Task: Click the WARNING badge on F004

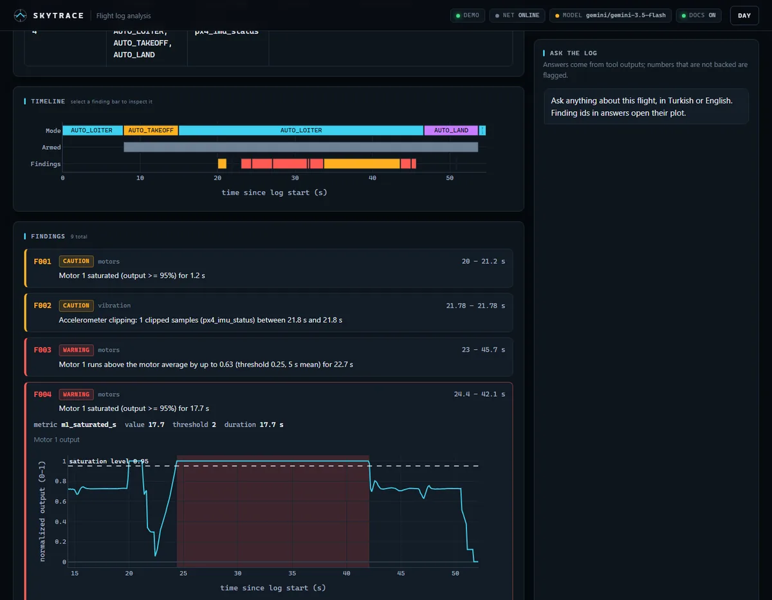Action: 76,394
